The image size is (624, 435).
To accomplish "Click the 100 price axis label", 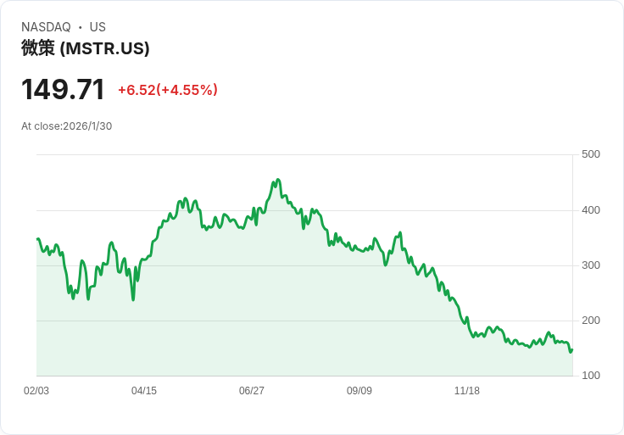I will 591,376.
